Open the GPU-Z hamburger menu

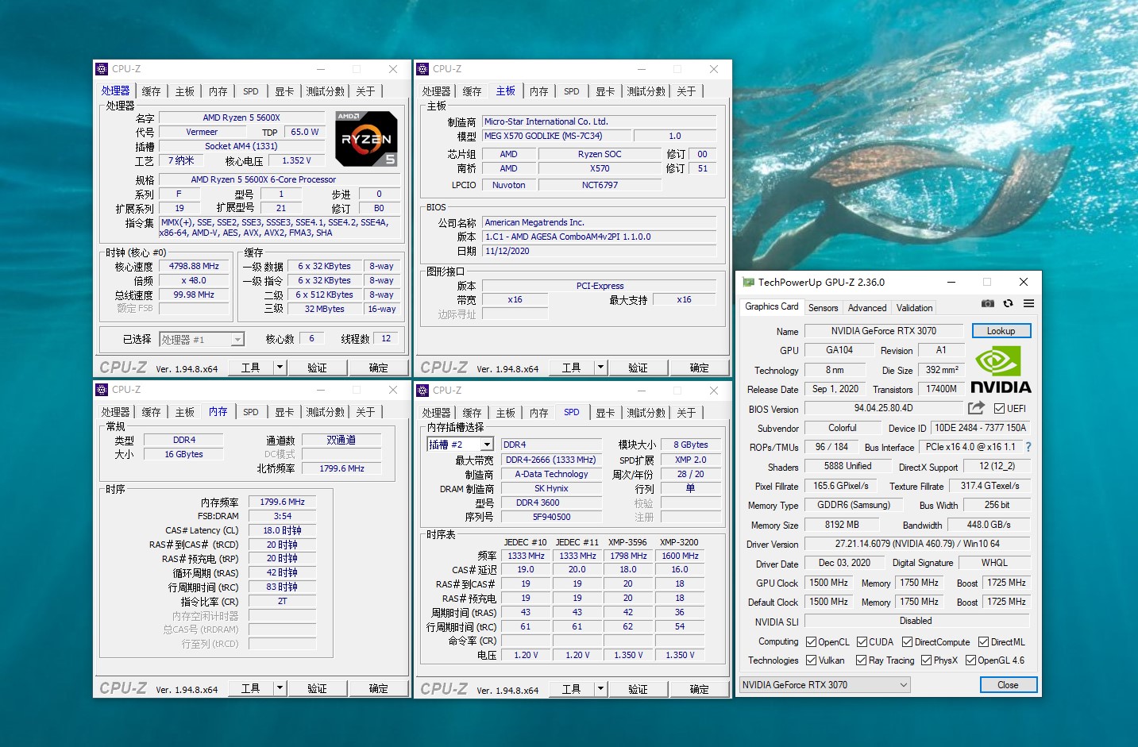[x=1028, y=303]
